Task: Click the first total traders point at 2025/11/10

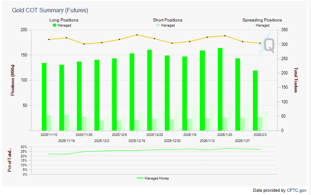Action: (x=49, y=39)
